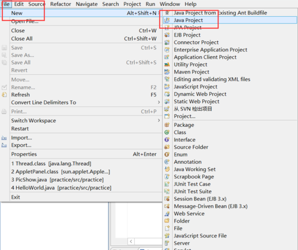Click the Dynamic Web Project icon
Image resolution: width=298 pixels, height=250 pixels.
(167, 94)
